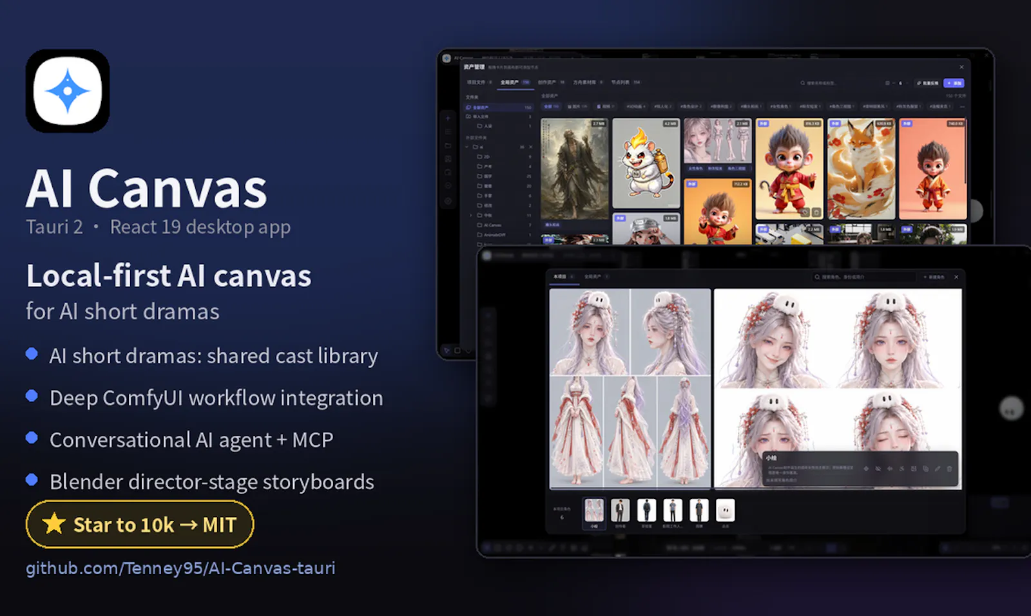
Task: Open the 节点列表 tab in asset manager
Action: [626, 82]
